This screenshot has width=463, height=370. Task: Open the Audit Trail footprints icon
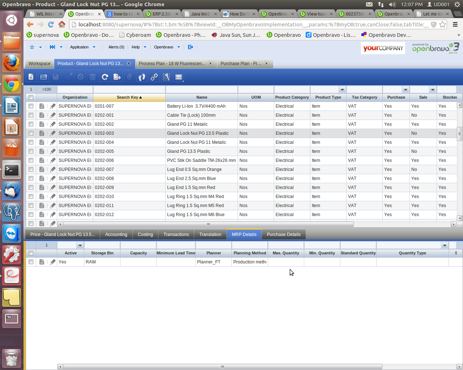click(142, 77)
